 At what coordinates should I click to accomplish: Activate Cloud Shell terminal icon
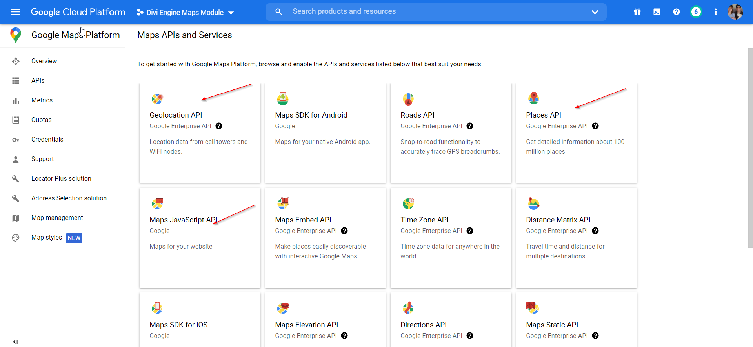(657, 12)
